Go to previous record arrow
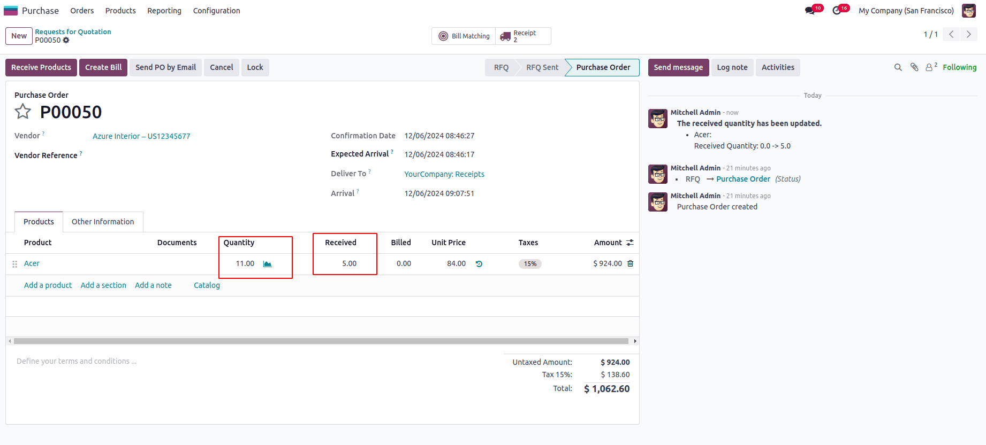Viewport: 986px width, 445px height. 951,34
